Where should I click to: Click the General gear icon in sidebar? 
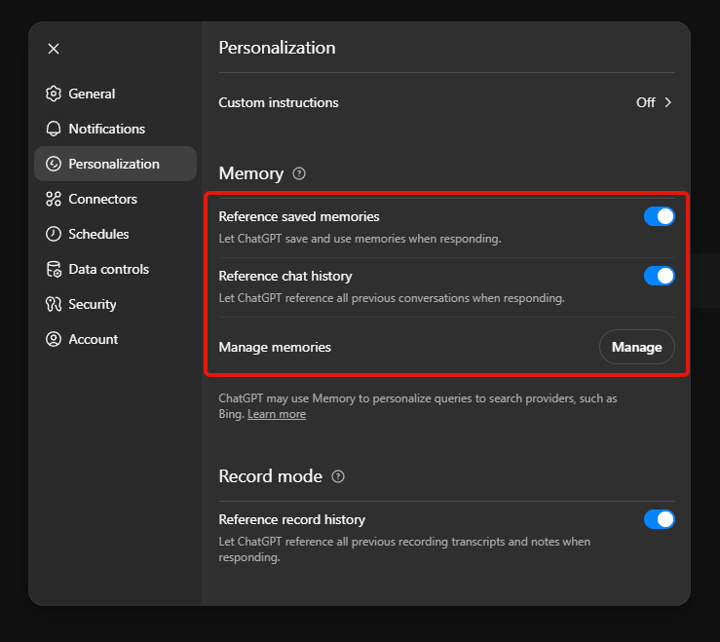53,94
